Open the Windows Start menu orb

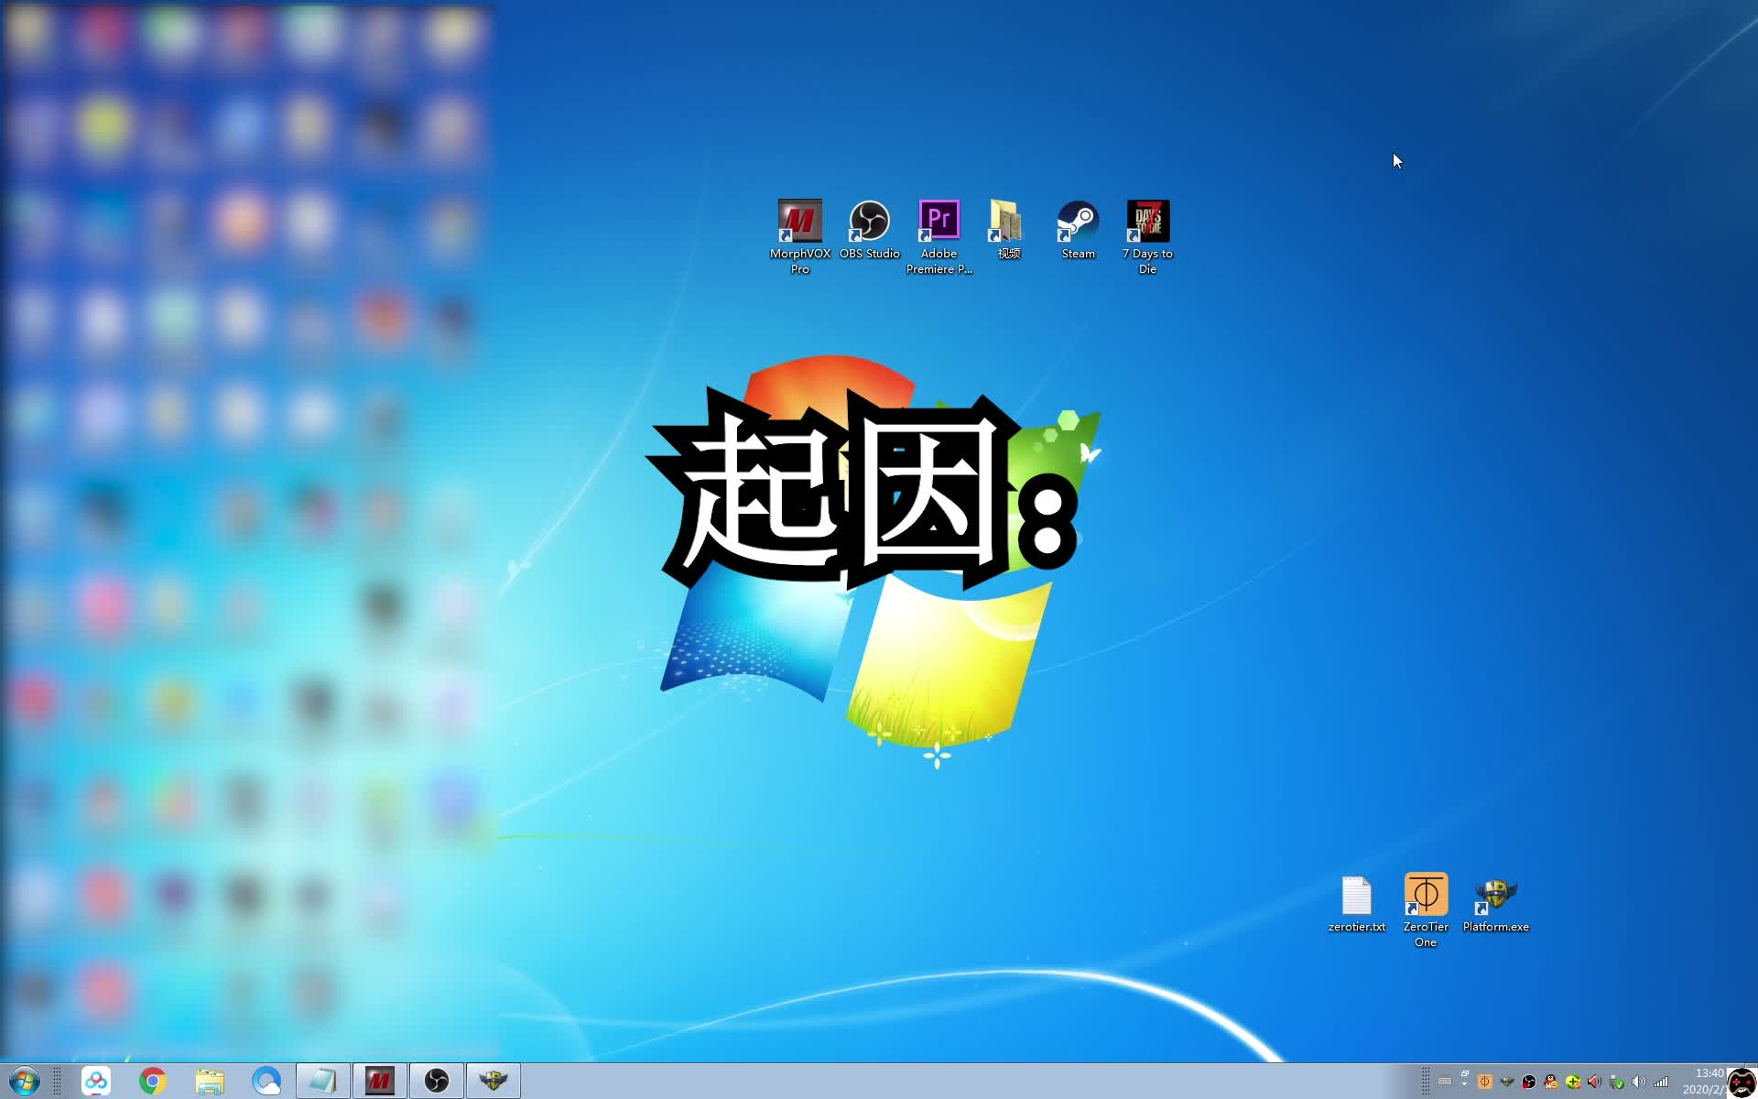25,1081
